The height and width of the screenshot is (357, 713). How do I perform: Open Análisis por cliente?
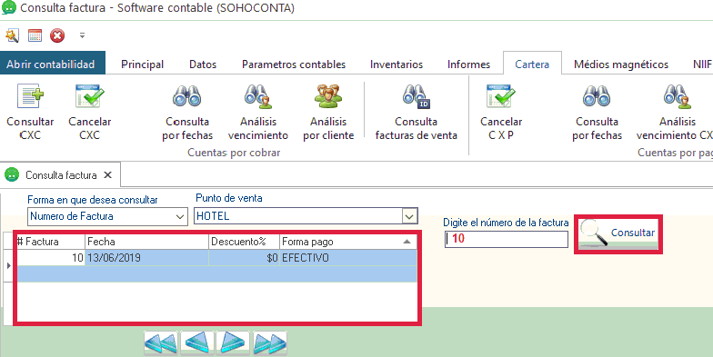[328, 113]
